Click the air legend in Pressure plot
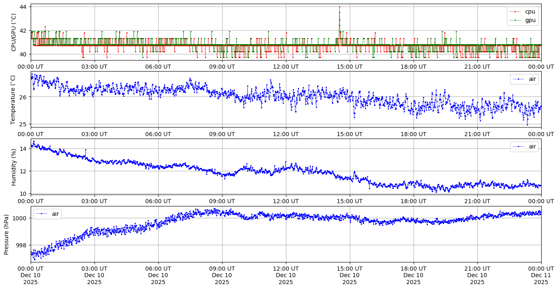Image resolution: width=558 pixels, height=289 pixels. [x=47, y=214]
